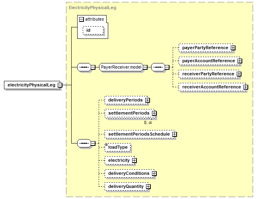Expand the settlementPeriods element
Image resolution: width=257 pixels, height=199 pixels.
[154, 113]
